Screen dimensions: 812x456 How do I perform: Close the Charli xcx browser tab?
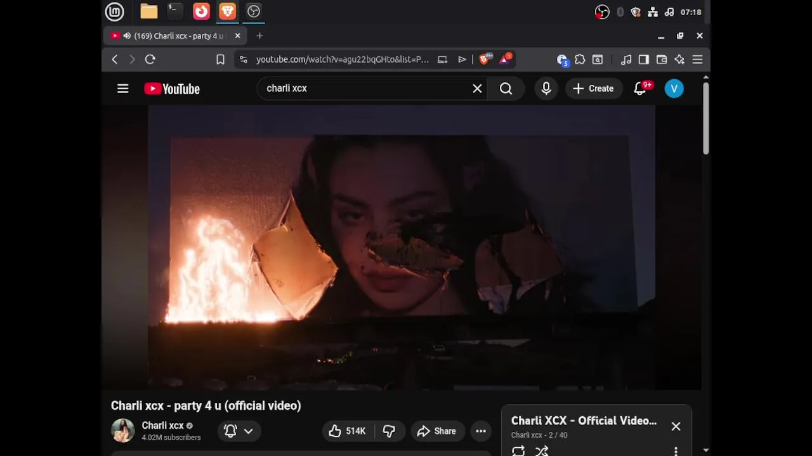coord(238,36)
